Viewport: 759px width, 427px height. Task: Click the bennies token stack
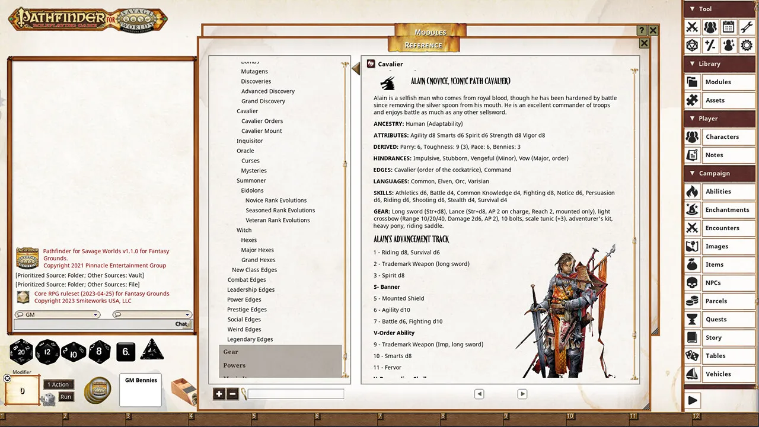97,391
